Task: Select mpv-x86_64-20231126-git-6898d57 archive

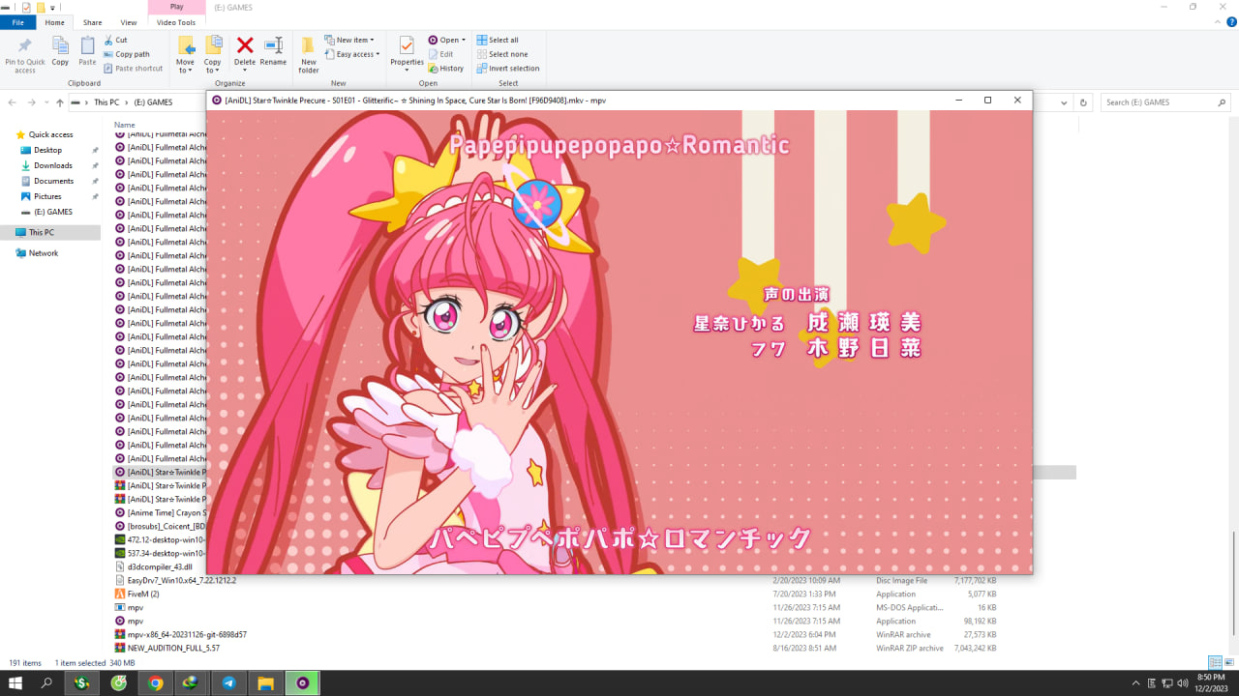Action: (187, 634)
